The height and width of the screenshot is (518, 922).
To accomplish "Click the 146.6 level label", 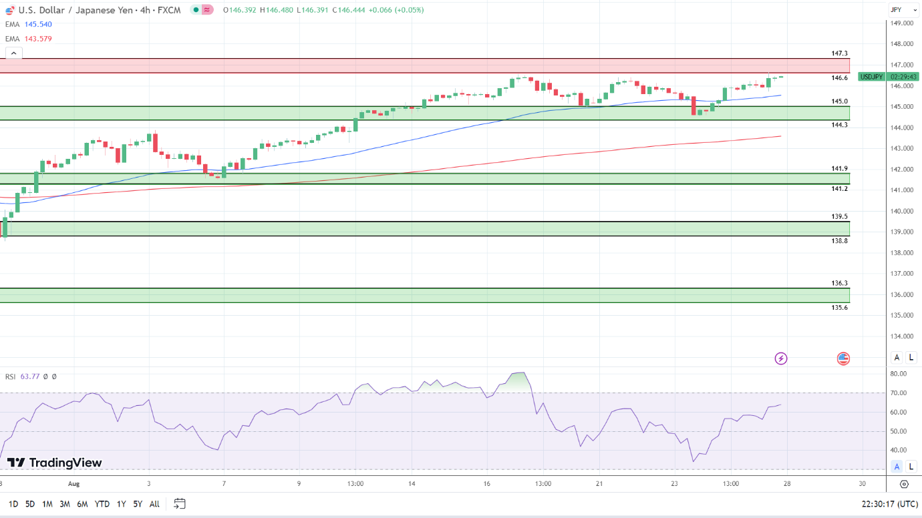I will (839, 78).
